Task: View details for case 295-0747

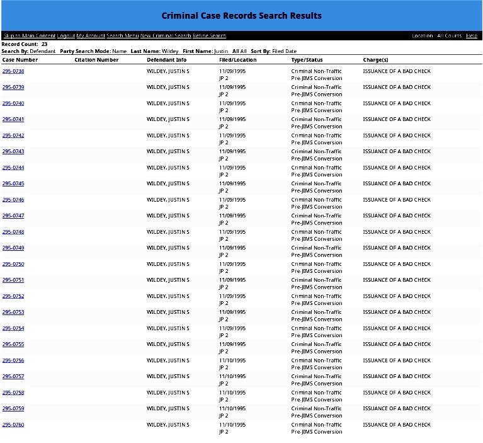Action: click(13, 216)
